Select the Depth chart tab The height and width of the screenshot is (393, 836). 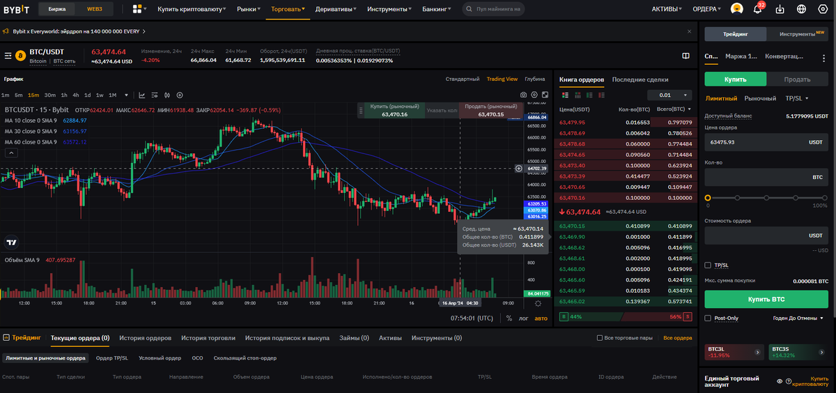pyautogui.click(x=535, y=79)
